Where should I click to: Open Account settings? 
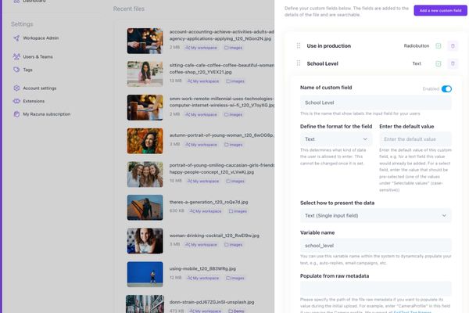point(40,88)
